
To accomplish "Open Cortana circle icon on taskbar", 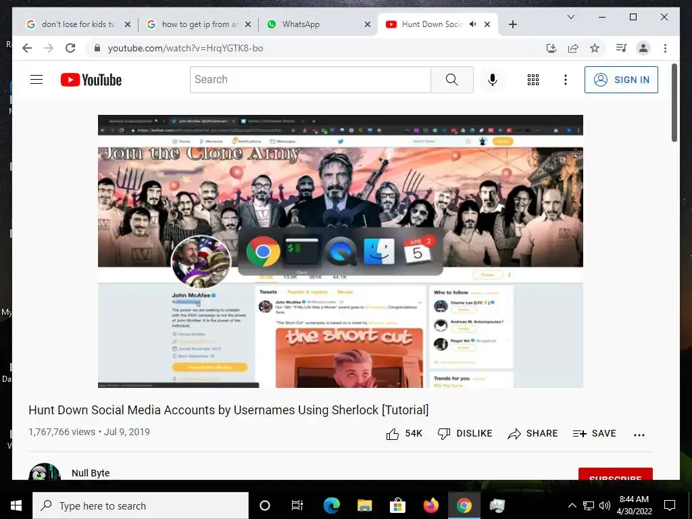I will 265,505.
